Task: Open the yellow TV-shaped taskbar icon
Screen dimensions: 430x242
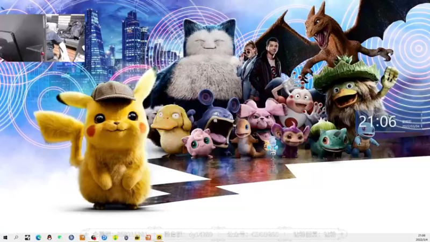Action: [x=137, y=237]
